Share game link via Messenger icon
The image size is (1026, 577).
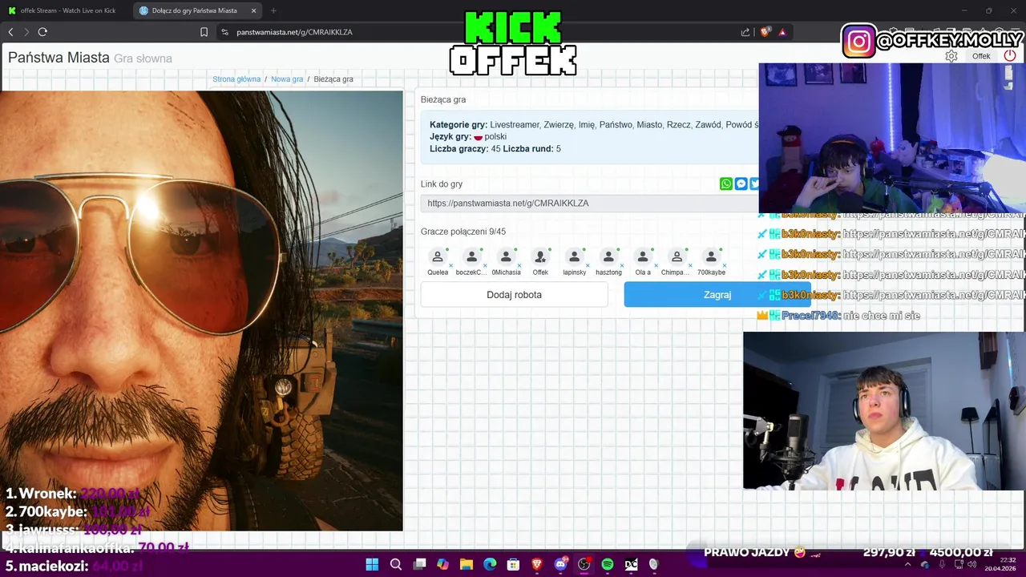coord(741,184)
